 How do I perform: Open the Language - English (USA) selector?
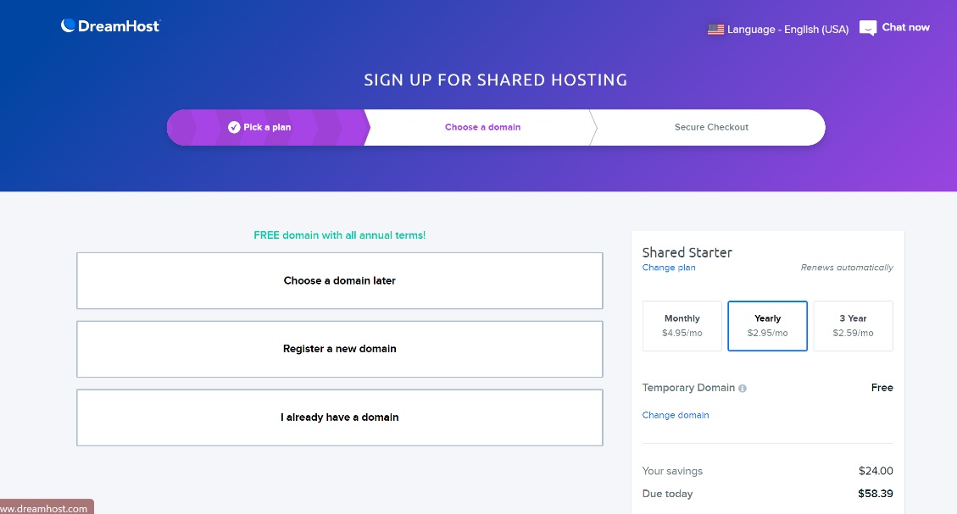point(778,30)
